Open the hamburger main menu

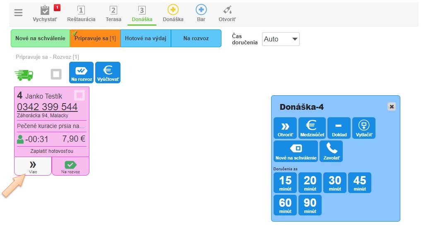pyautogui.click(x=18, y=12)
